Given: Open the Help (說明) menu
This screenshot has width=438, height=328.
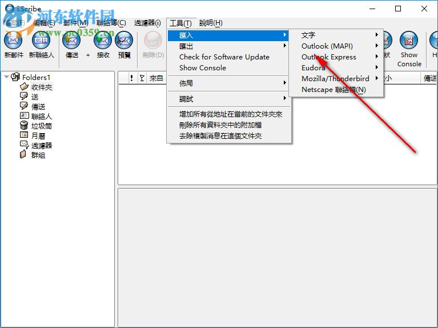Looking at the screenshot, I should [x=211, y=23].
